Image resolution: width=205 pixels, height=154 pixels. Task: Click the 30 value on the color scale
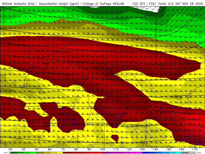coord(10,149)
